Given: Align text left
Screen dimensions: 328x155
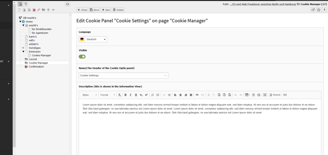Looking at the screenshot, I should (175, 95).
